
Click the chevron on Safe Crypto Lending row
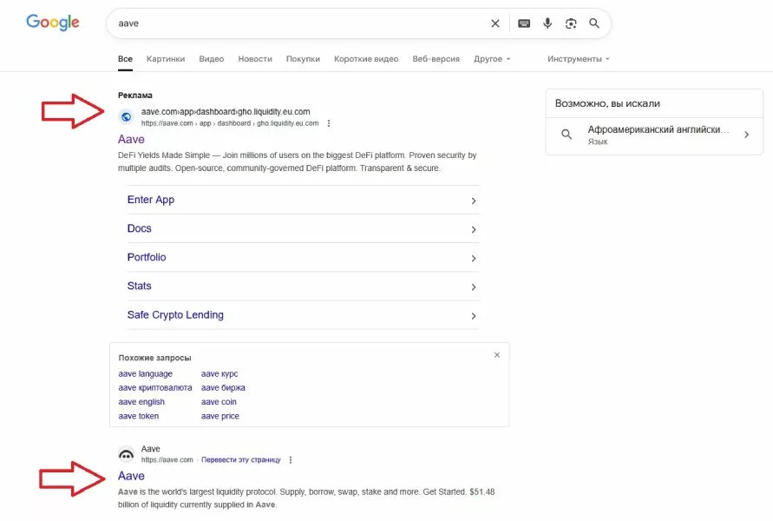click(474, 316)
